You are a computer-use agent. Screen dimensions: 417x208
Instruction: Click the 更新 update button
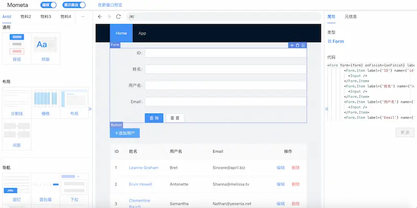405,132
